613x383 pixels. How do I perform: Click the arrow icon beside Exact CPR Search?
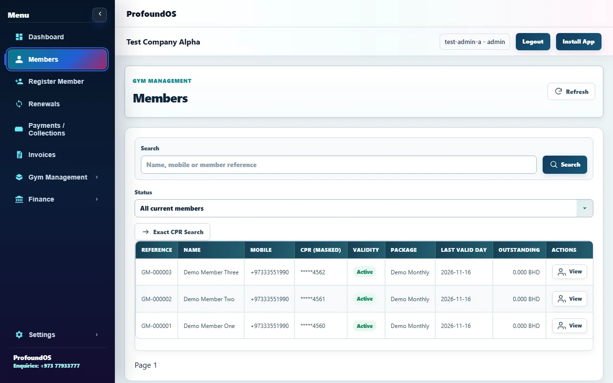(x=146, y=232)
